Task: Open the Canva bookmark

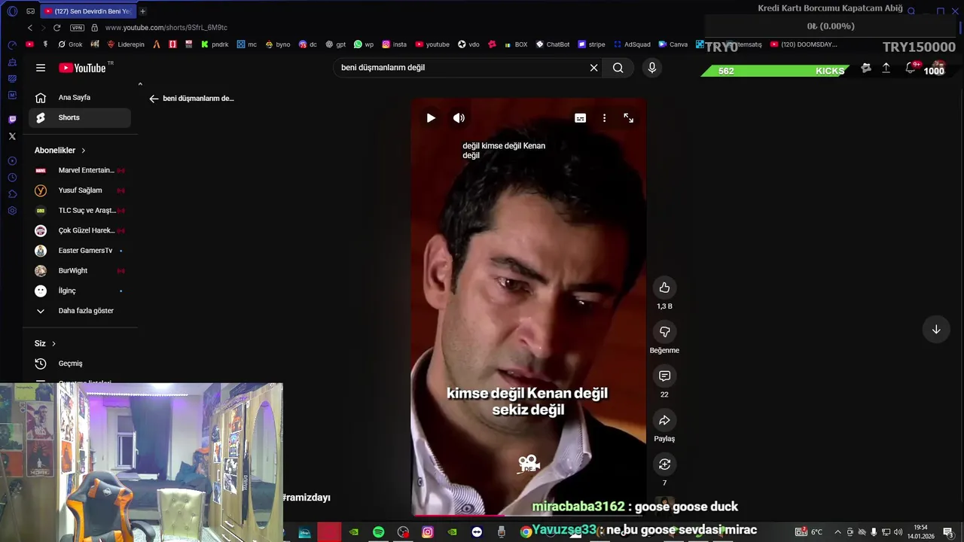Action: tap(673, 44)
